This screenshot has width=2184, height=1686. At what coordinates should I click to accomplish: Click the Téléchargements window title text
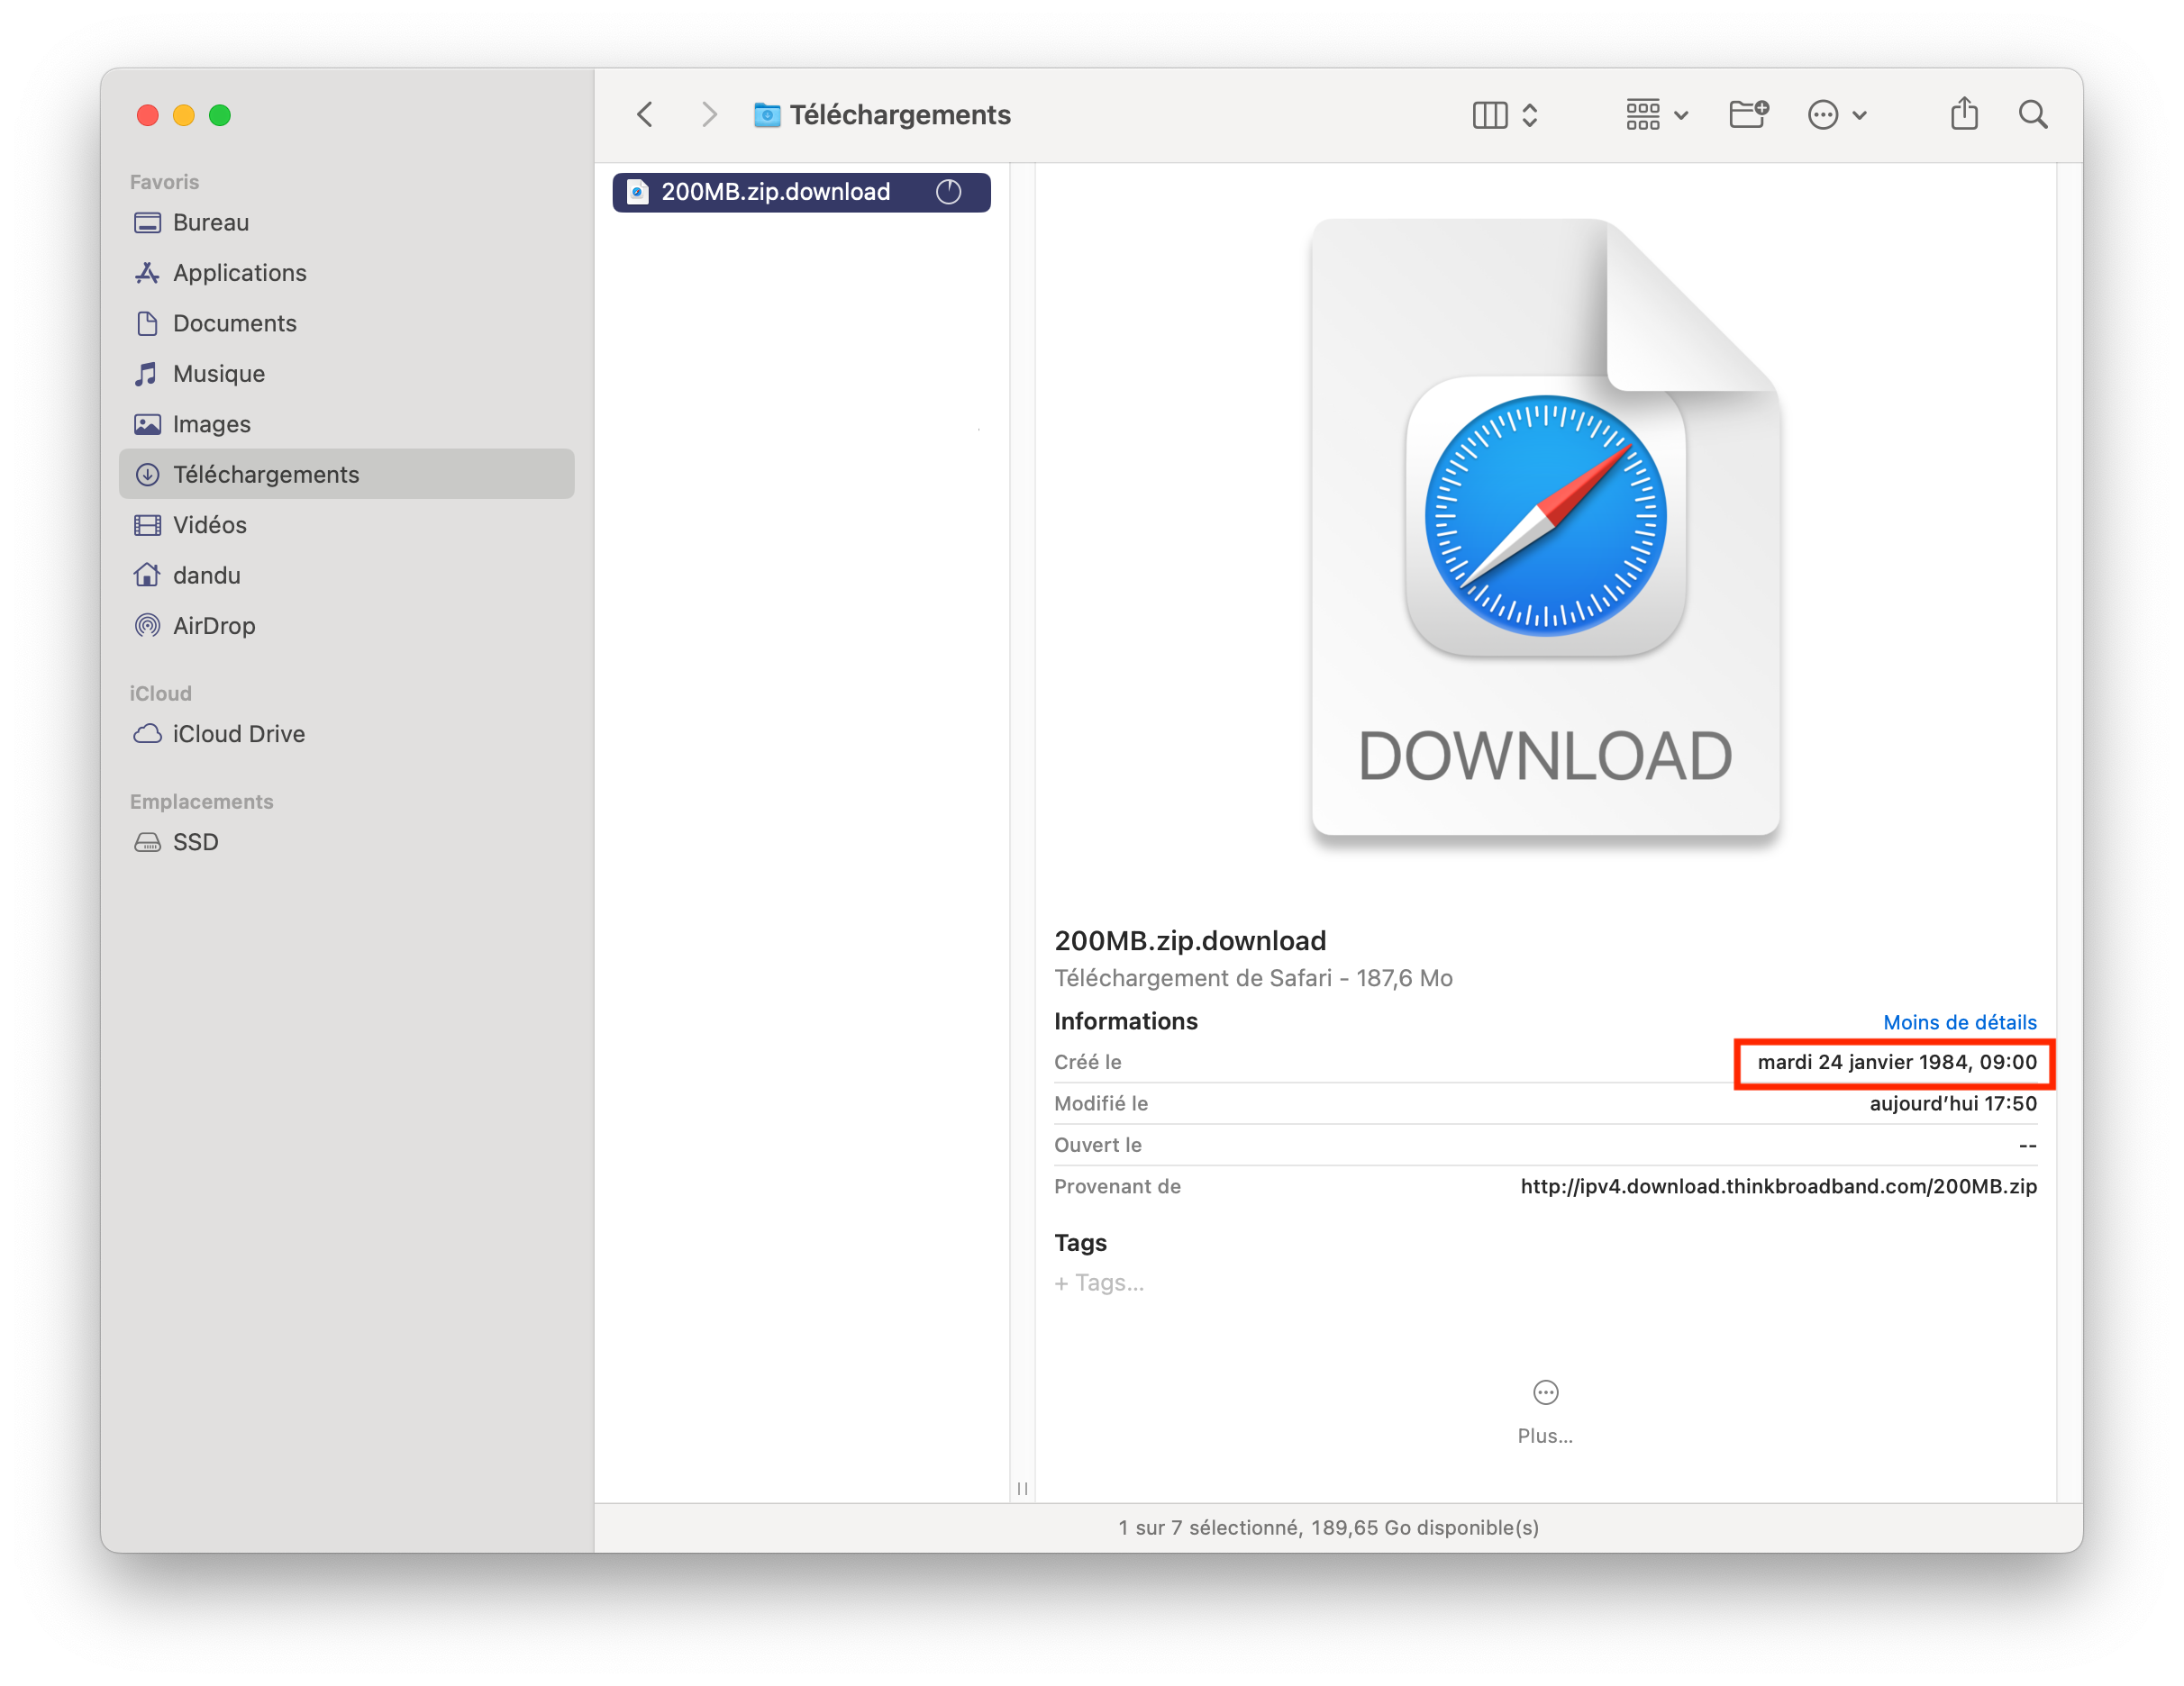pyautogui.click(x=899, y=115)
